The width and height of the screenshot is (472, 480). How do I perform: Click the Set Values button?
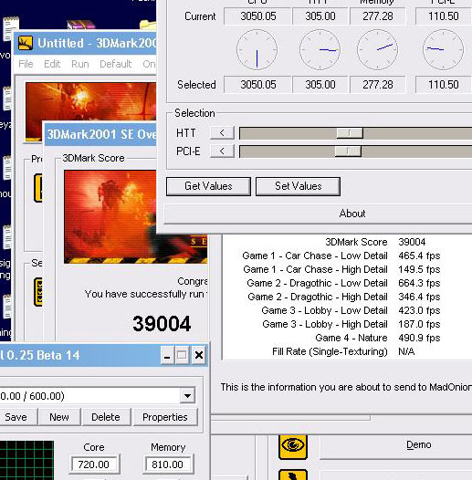pyautogui.click(x=298, y=186)
